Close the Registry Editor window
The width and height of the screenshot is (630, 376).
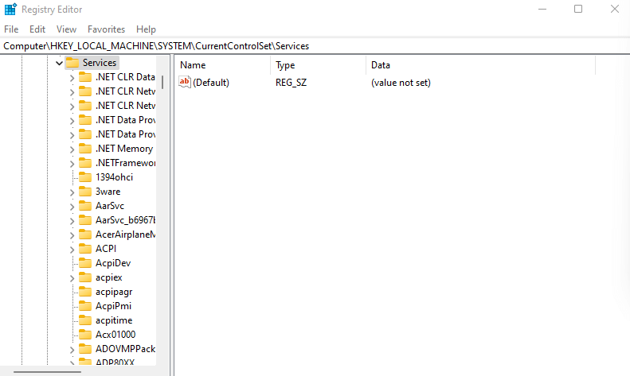tap(614, 9)
